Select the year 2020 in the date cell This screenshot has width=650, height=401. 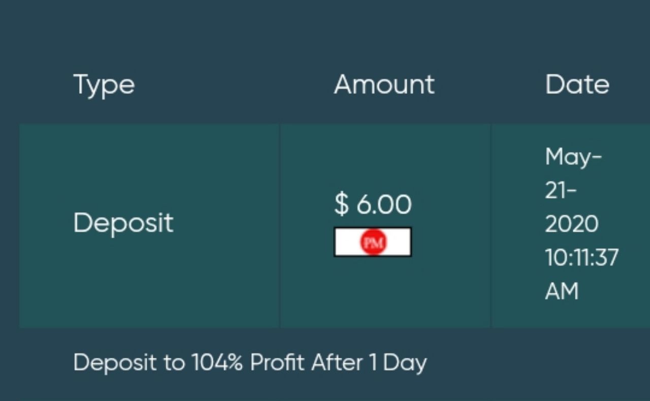point(571,224)
